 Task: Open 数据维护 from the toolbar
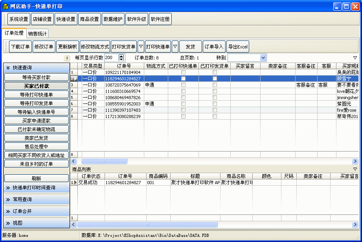coord(113,19)
